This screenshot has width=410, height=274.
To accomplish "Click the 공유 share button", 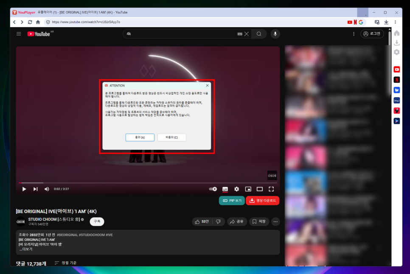I will point(237,221).
